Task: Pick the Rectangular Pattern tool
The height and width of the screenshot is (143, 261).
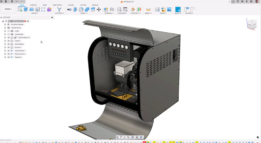Action: coord(43,9)
